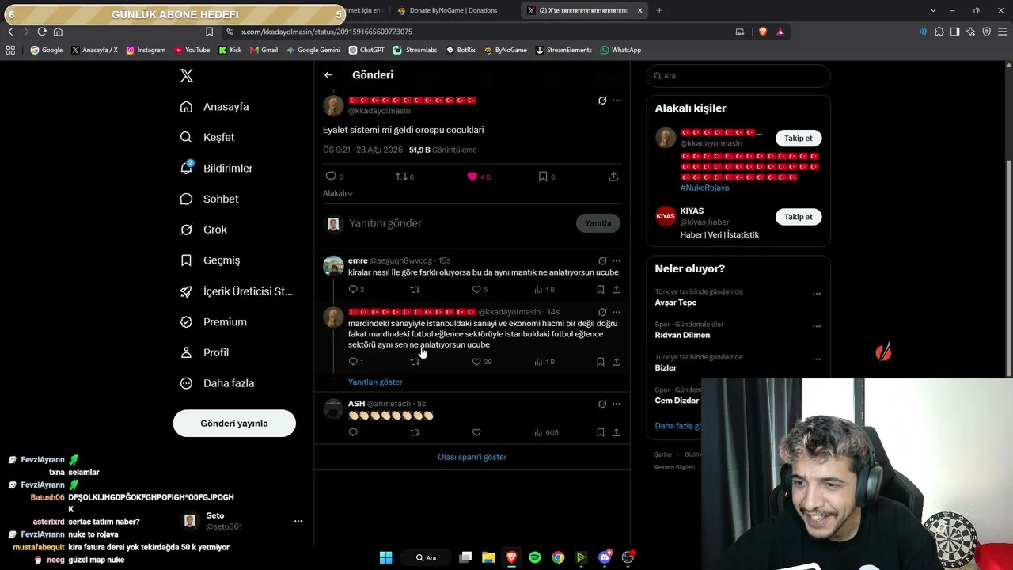Screen dimensions: 1013x570
Task: Click the Yanıtları göster link
Action: pos(375,382)
